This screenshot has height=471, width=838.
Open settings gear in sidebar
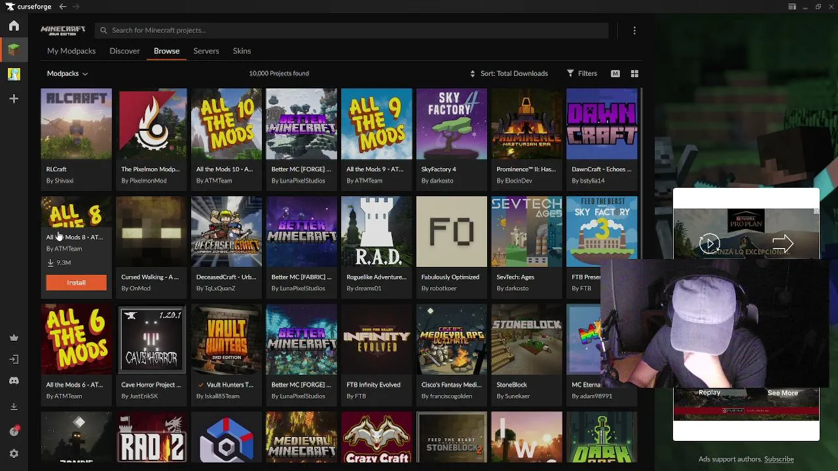click(x=14, y=453)
